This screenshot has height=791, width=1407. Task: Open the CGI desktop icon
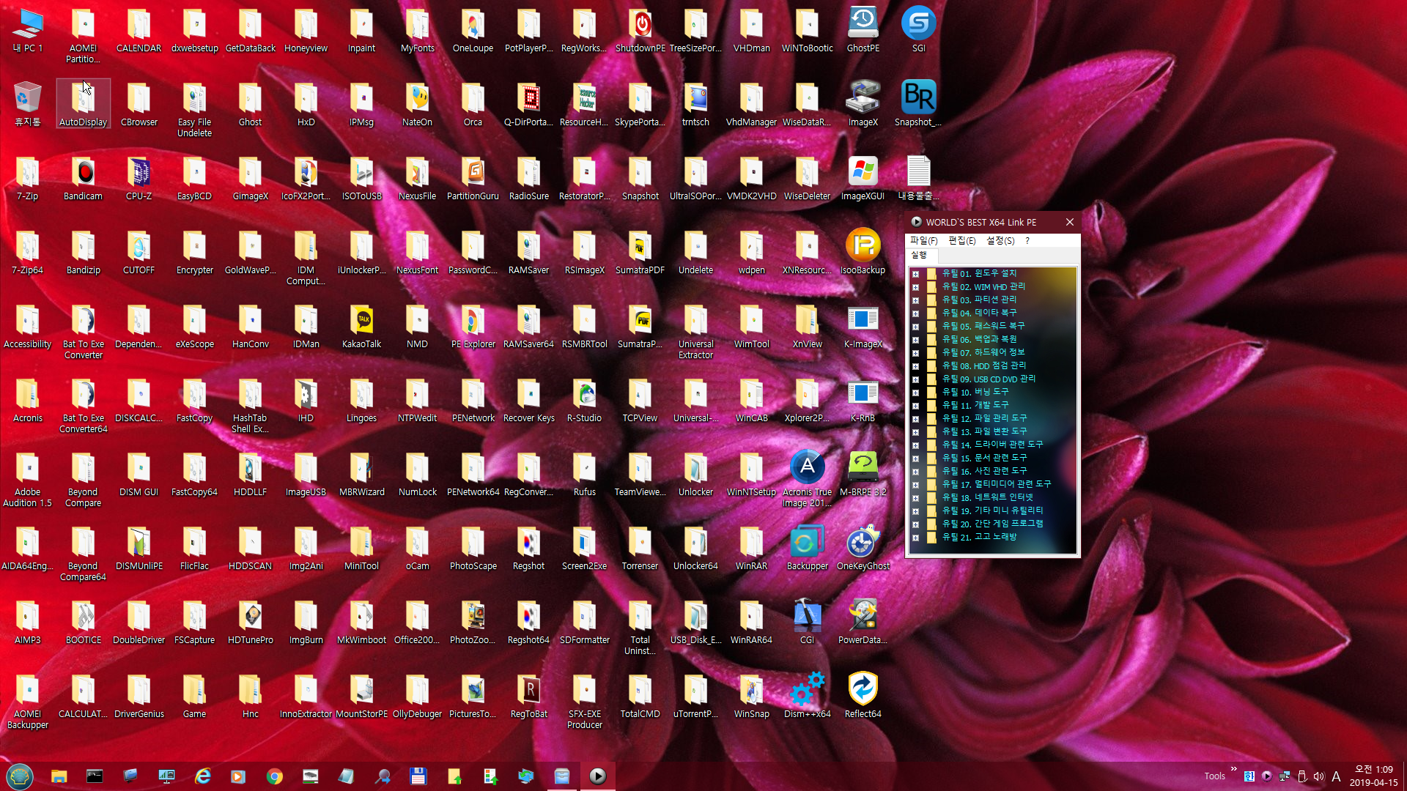tap(807, 623)
